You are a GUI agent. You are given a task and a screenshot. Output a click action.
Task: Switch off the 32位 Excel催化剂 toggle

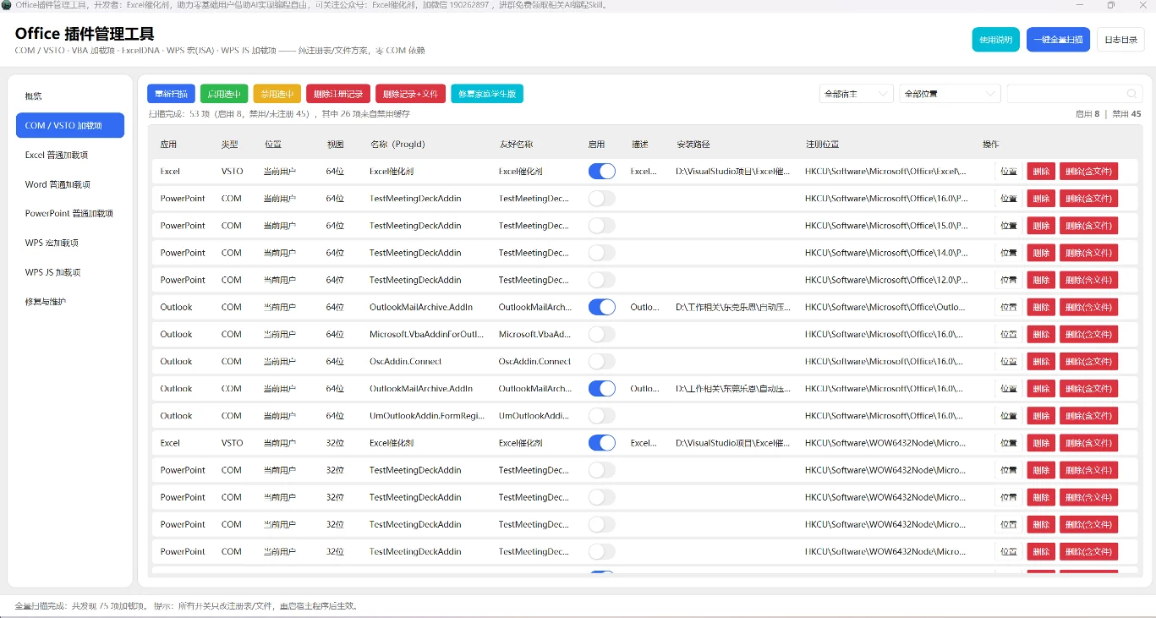601,443
